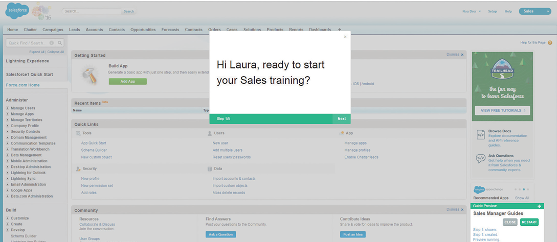This screenshot has height=242, width=557.
Task: Click the Trailhead banner image
Action: click(x=502, y=86)
